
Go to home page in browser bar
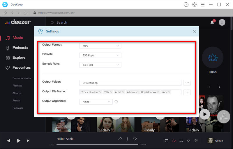5,13
